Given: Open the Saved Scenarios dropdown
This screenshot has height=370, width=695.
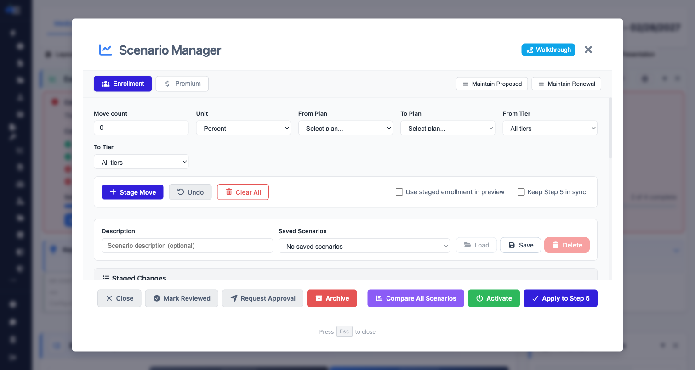Looking at the screenshot, I should pos(364,246).
